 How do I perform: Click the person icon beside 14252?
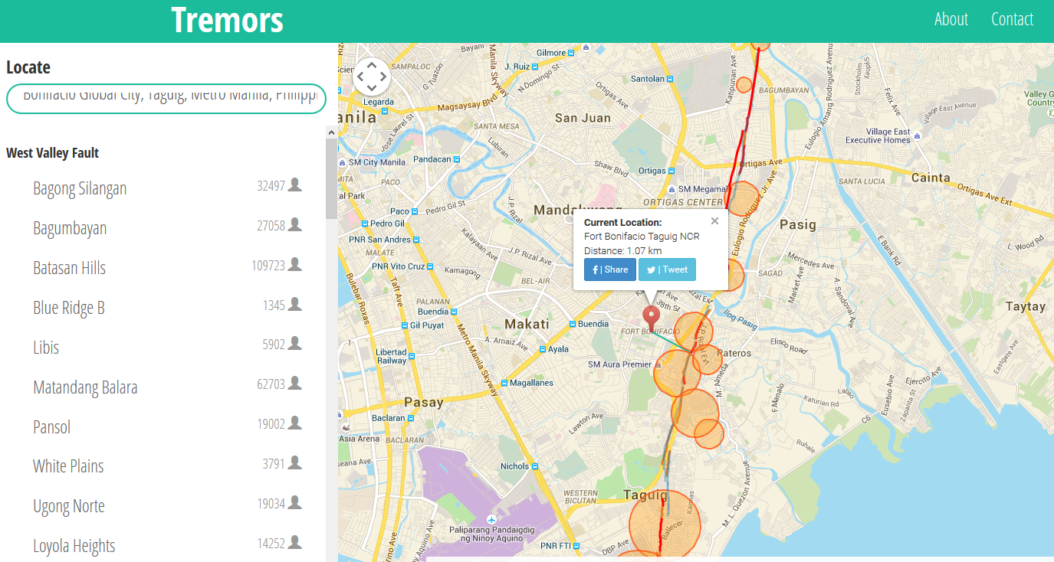[x=295, y=542]
